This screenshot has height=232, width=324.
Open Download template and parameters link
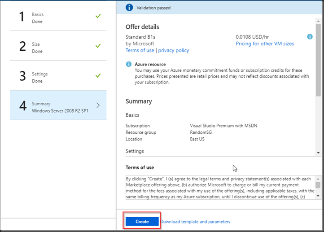click(195, 222)
